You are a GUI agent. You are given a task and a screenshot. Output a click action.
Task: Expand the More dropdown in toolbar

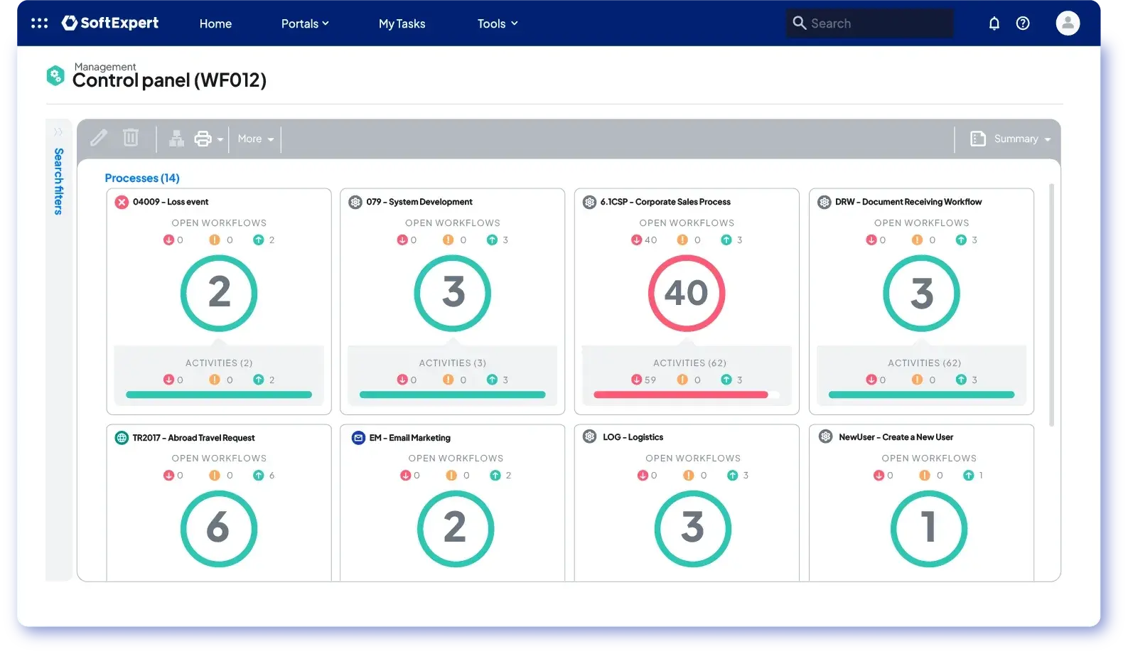point(255,139)
